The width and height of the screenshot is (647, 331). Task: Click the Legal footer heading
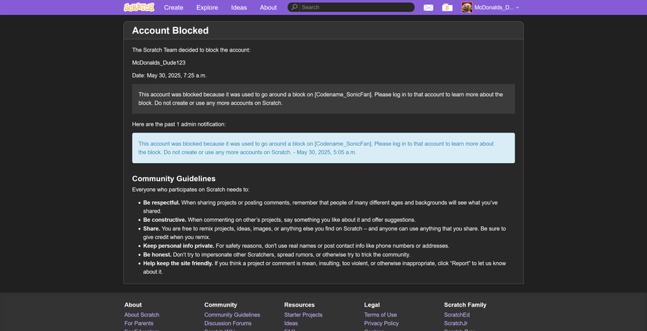(372, 305)
